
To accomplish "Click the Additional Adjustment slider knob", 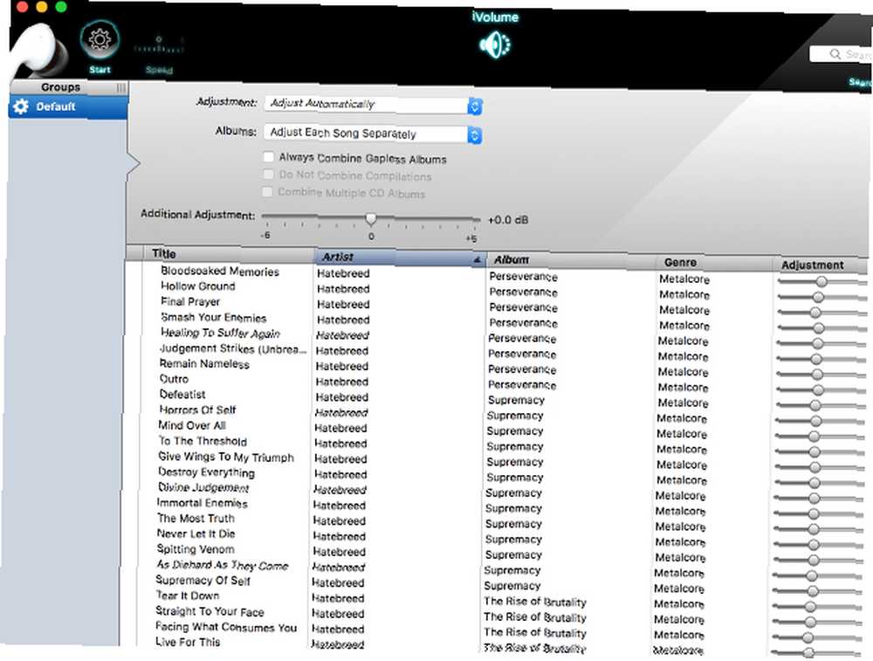I will 371,218.
